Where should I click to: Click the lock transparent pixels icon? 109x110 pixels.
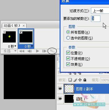click(x=70, y=80)
